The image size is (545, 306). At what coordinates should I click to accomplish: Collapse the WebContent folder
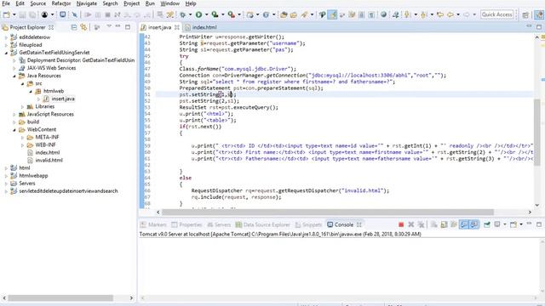(14, 130)
